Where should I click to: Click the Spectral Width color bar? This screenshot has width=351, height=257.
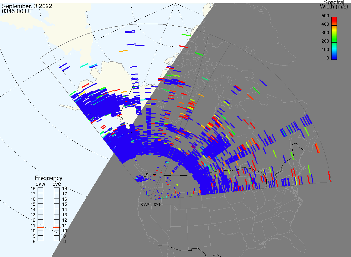tap(334, 38)
